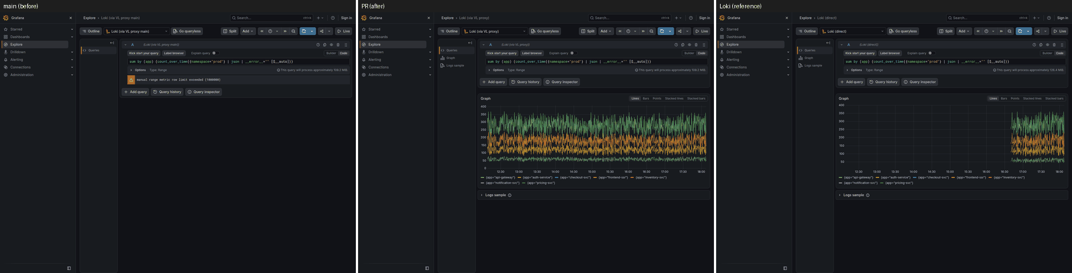1072x273 pixels.
Task: Click the drag handle on query A in PR (after)
Action: [704, 44]
